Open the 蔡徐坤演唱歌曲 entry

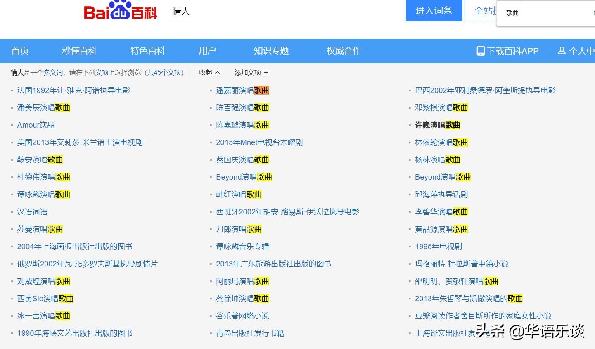[x=242, y=298]
